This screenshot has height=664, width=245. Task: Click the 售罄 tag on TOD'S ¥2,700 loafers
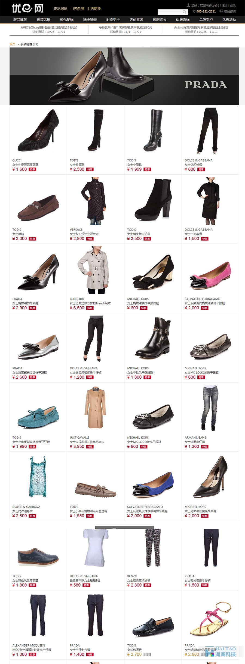(147, 654)
